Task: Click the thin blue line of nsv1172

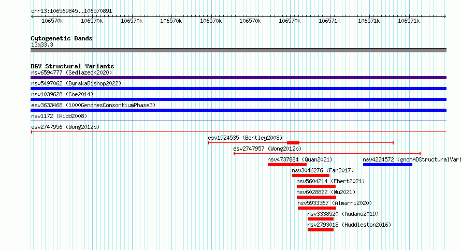Action: point(238,121)
